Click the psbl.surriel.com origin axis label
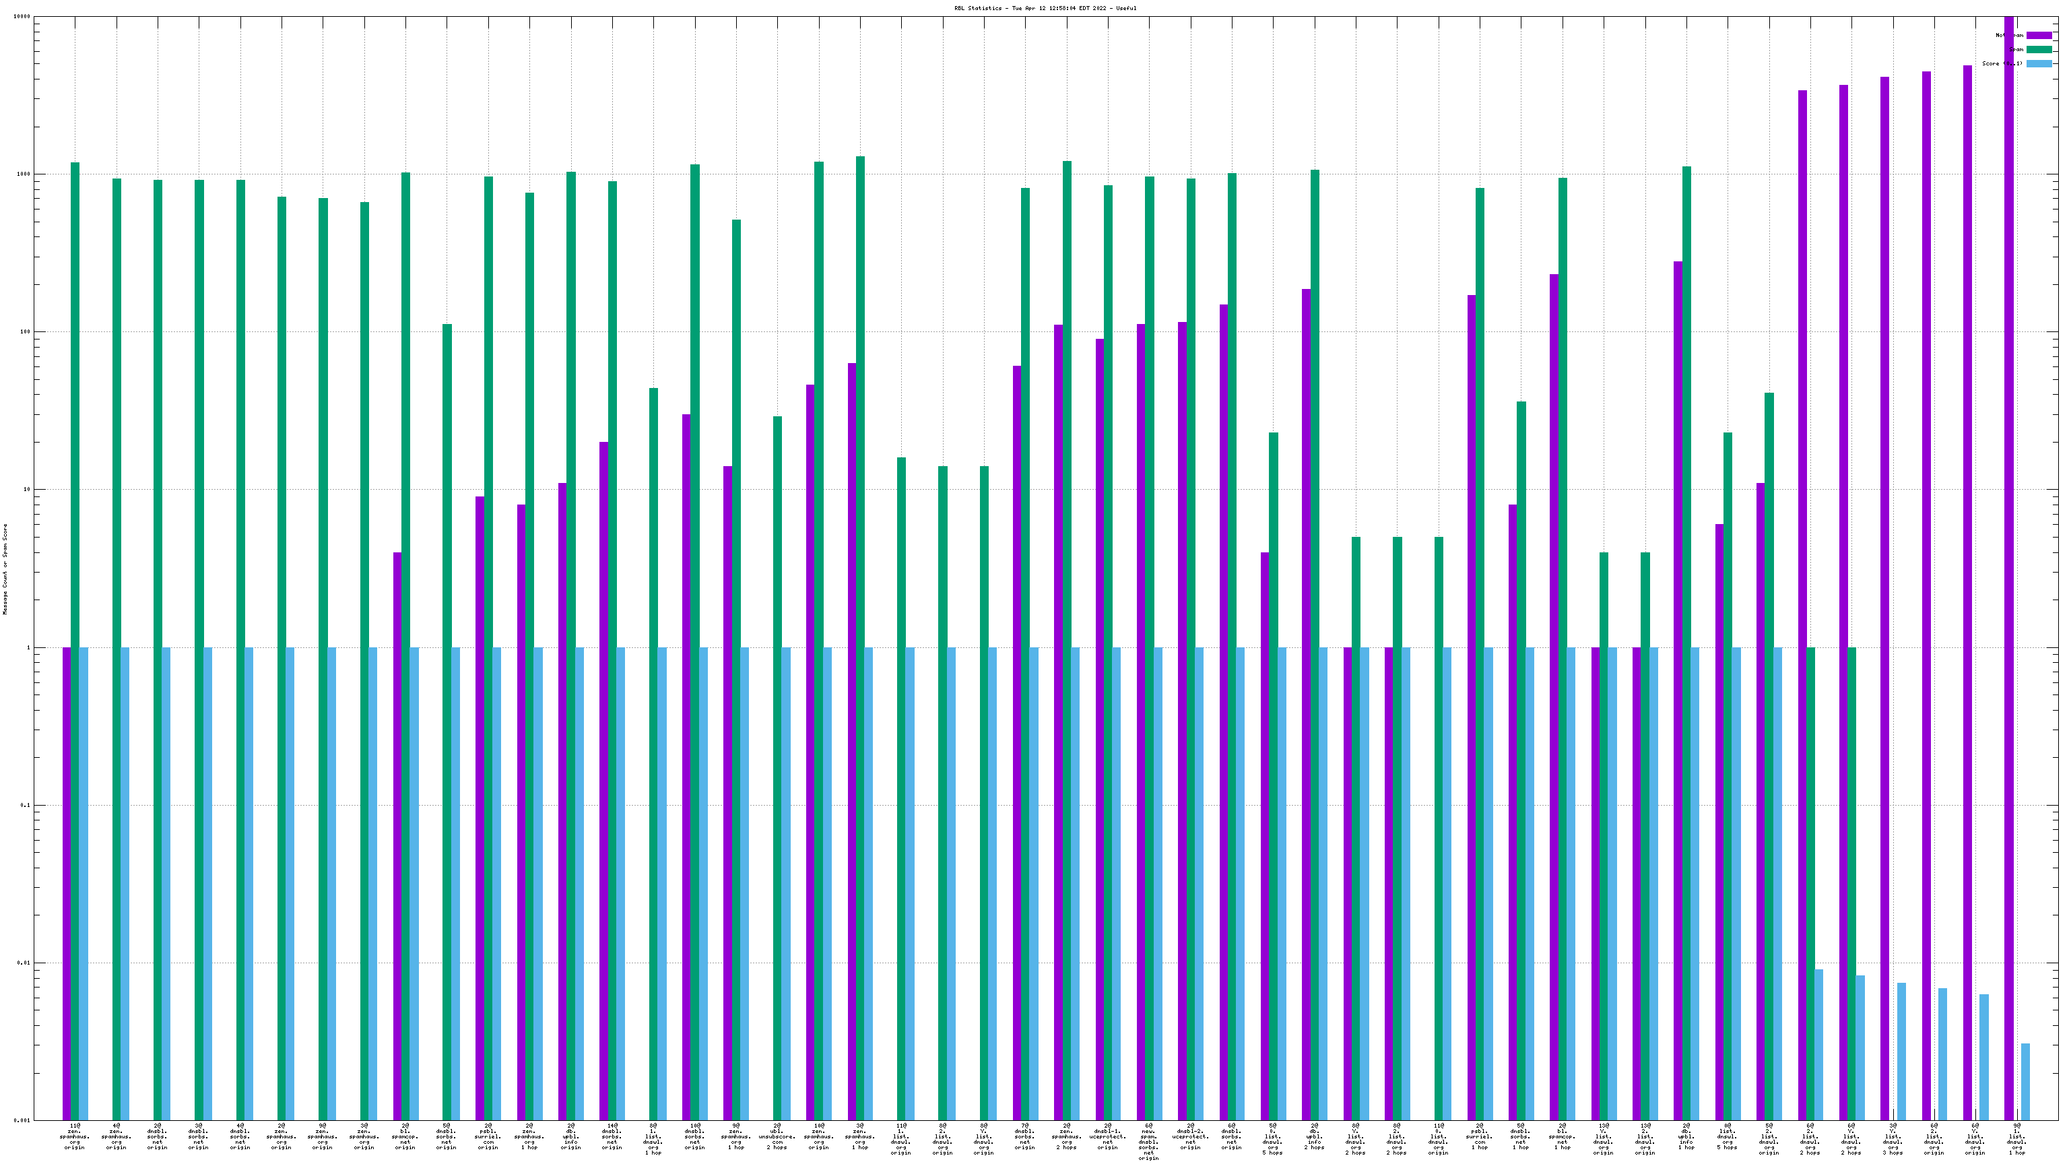 pyautogui.click(x=488, y=1136)
